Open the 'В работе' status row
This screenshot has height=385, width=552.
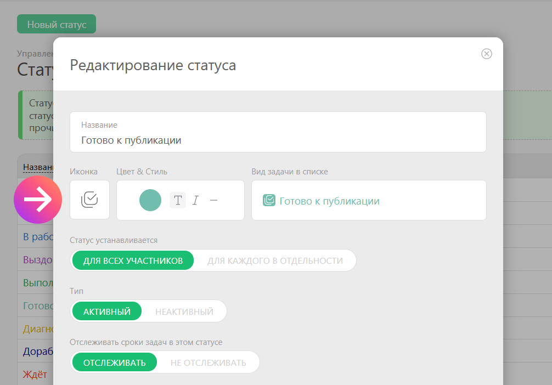point(37,237)
